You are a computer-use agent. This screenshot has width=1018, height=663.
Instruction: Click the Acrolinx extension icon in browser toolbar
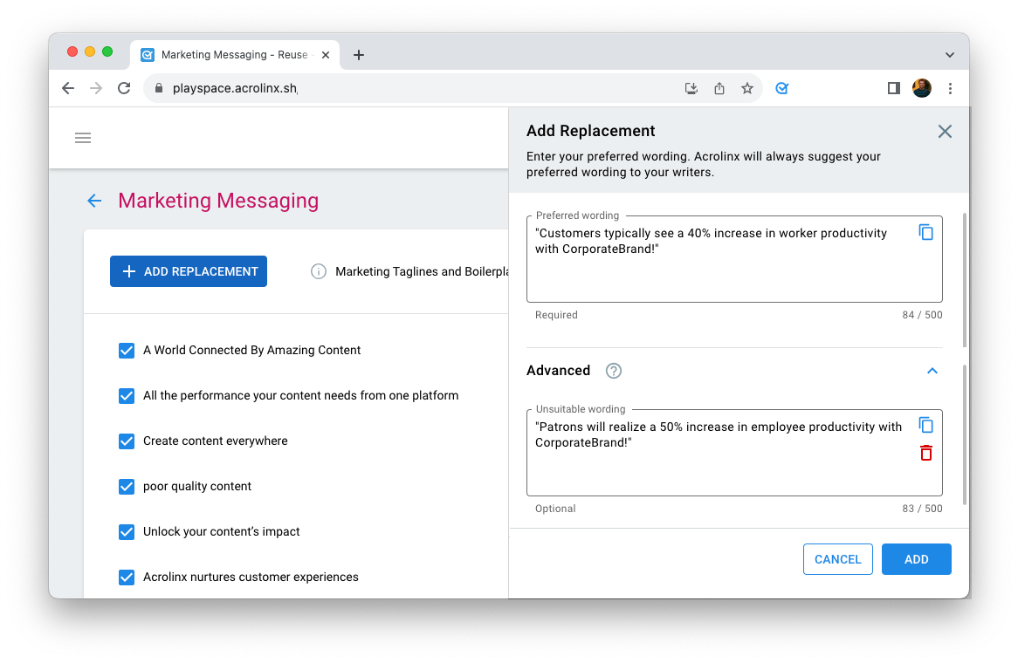[782, 88]
